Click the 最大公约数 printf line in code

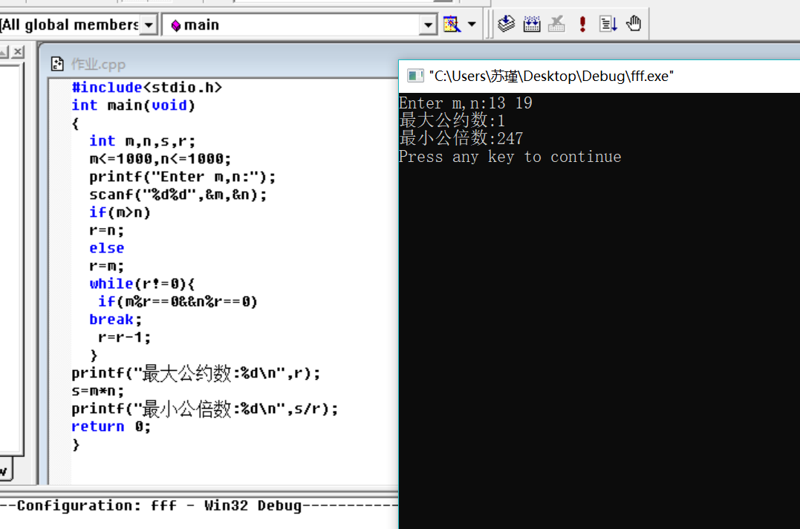tap(196, 373)
